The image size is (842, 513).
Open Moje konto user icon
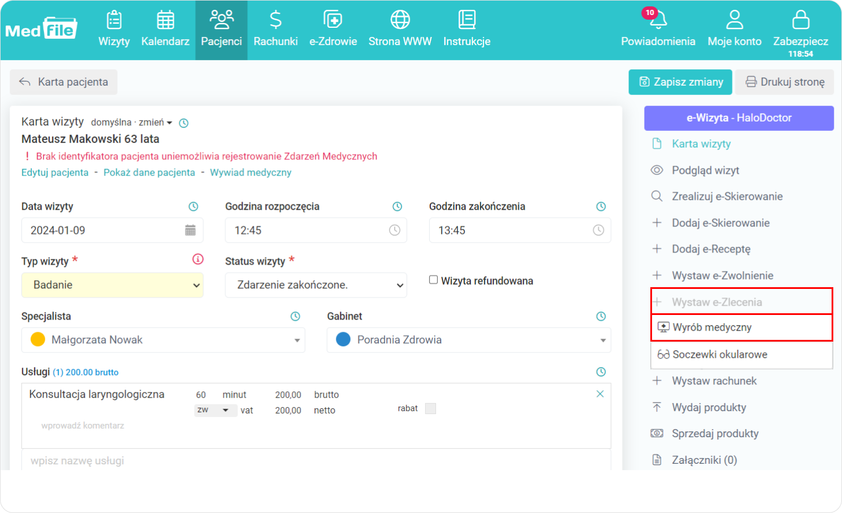[x=734, y=20]
